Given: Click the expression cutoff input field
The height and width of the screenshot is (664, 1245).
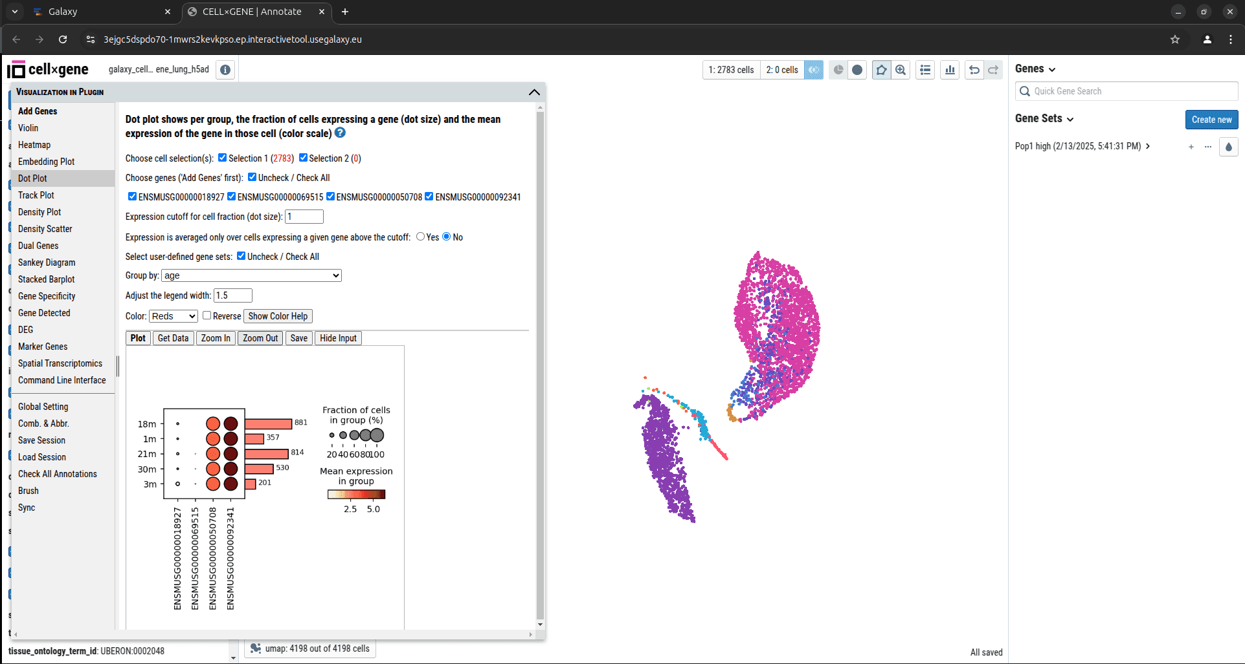Looking at the screenshot, I should (x=304, y=217).
